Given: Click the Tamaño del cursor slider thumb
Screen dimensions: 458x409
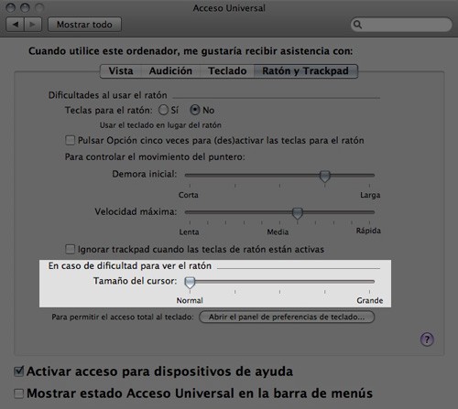Looking at the screenshot, I should click(190, 283).
